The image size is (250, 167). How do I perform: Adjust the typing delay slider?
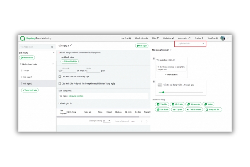click(x=163, y=92)
